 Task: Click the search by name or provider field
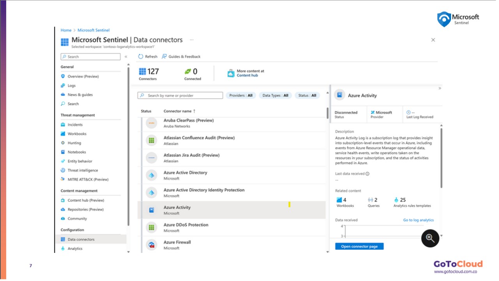pos(180,95)
